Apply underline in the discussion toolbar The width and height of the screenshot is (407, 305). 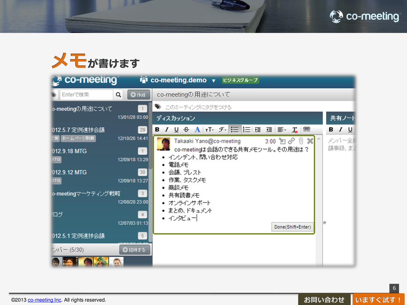176,129
